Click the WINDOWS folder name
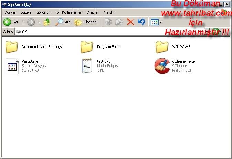232x159 pixels. 181,47
